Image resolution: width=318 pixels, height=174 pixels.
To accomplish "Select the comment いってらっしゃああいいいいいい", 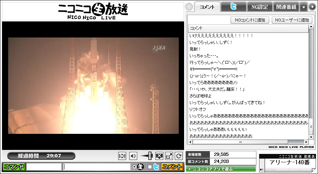I will (x=218, y=129).
